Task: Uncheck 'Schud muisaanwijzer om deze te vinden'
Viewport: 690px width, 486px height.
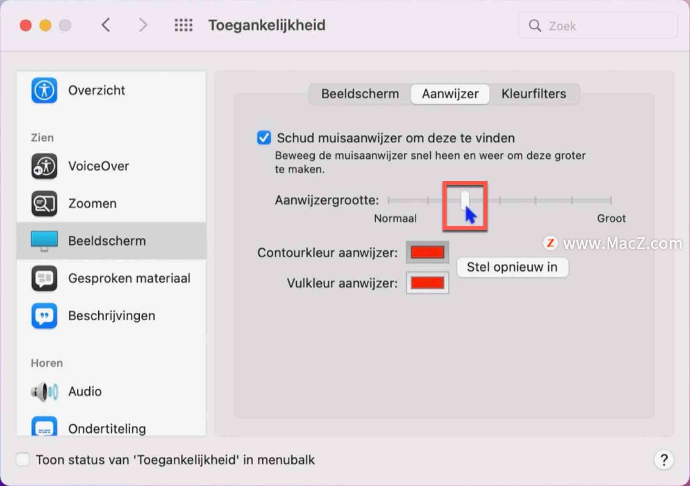Action: 264,138
